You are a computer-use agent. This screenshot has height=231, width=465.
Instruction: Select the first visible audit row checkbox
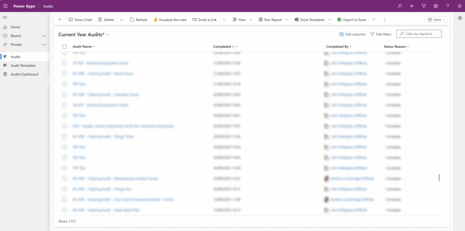pos(64,53)
